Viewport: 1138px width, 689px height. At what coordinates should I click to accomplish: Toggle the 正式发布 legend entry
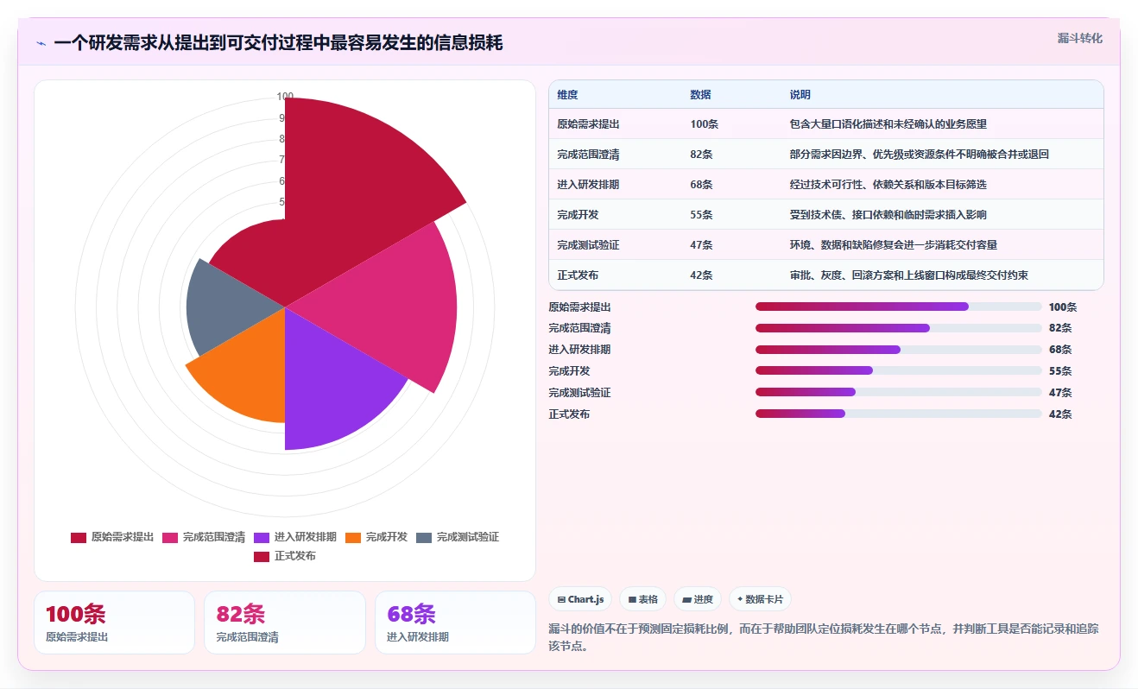(285, 556)
